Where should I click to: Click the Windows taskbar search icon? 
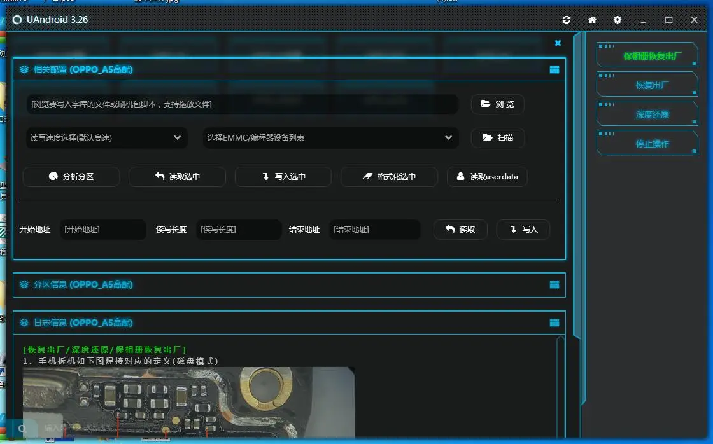22,429
